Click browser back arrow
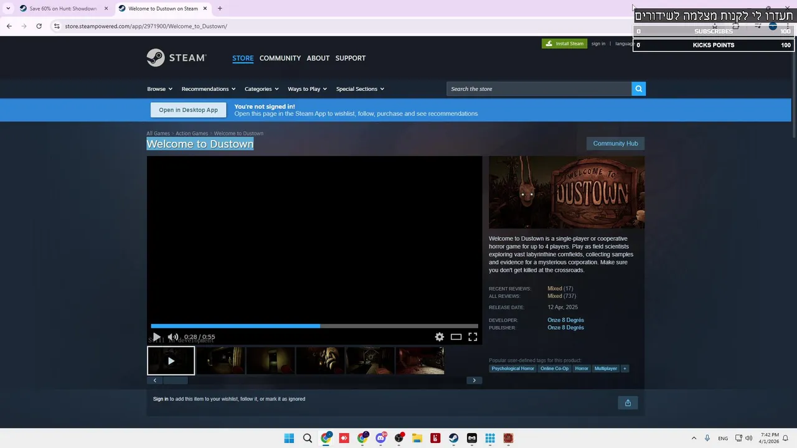This screenshot has width=797, height=448. (9, 26)
